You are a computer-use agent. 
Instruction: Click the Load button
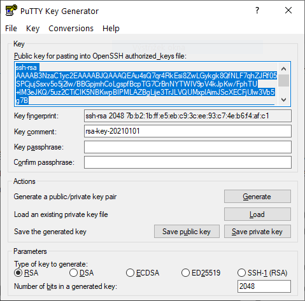click(x=257, y=214)
